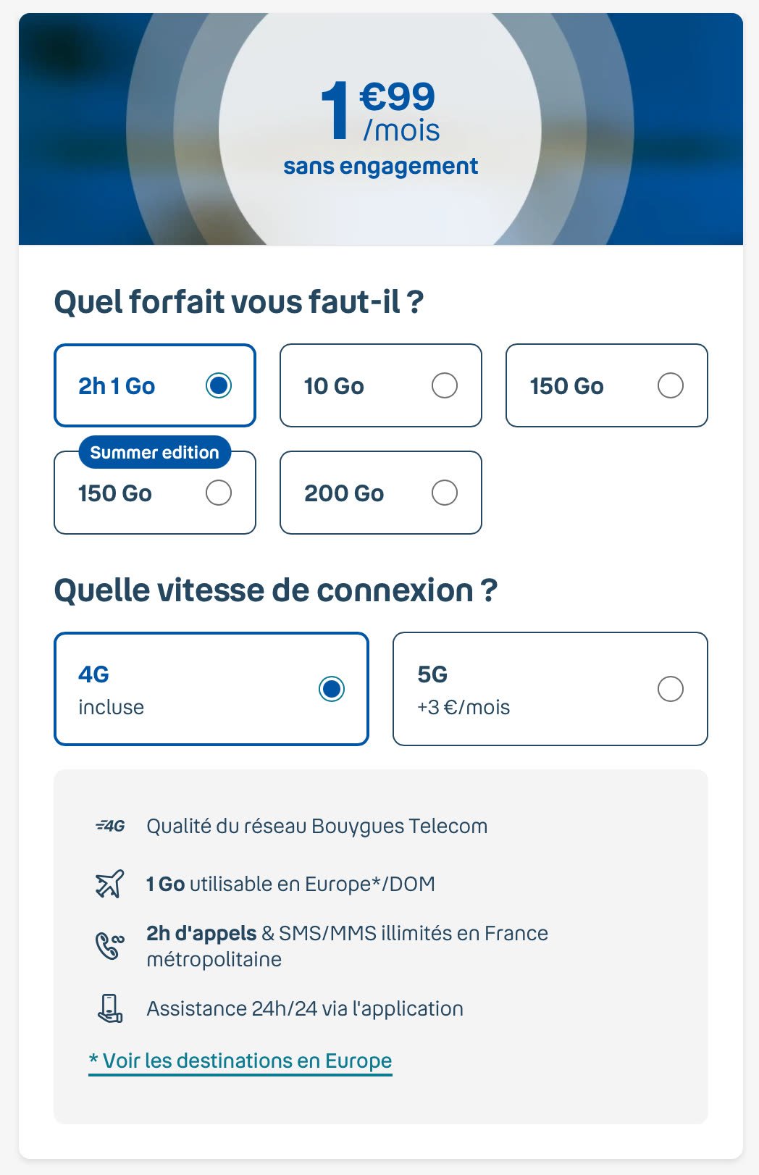Click the sans engagement text
The width and height of the screenshot is (759, 1175).
click(x=380, y=167)
